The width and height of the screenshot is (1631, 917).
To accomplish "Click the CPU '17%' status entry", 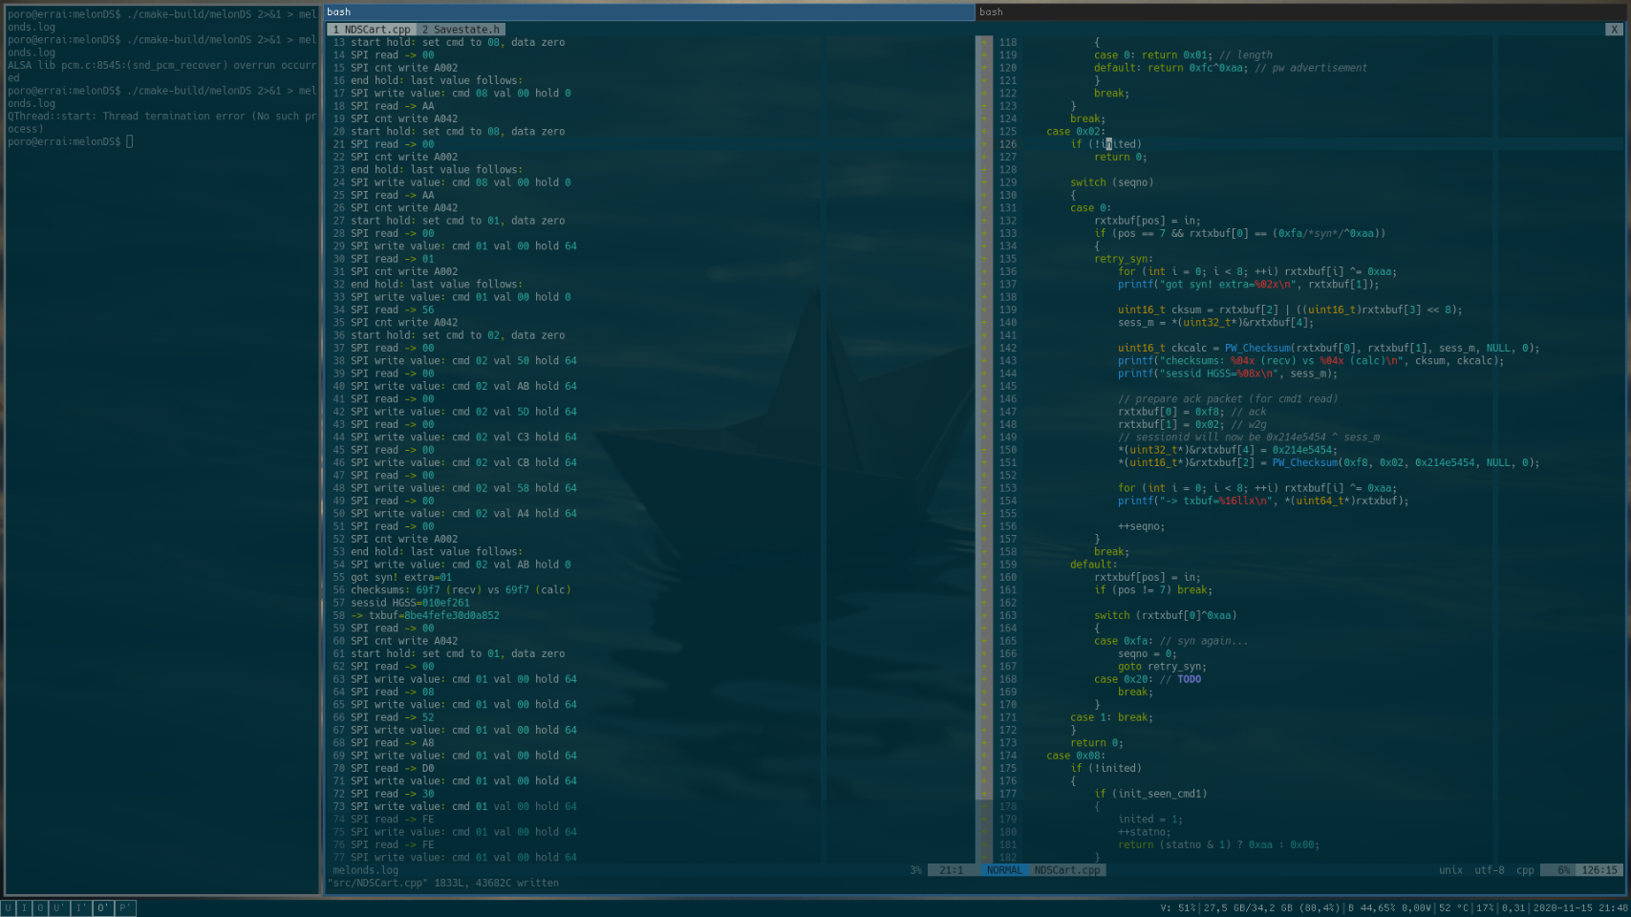I will (x=1485, y=908).
